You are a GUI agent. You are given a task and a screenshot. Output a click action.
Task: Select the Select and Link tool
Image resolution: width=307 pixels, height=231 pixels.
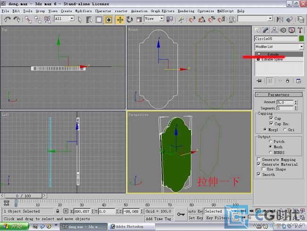28,19
